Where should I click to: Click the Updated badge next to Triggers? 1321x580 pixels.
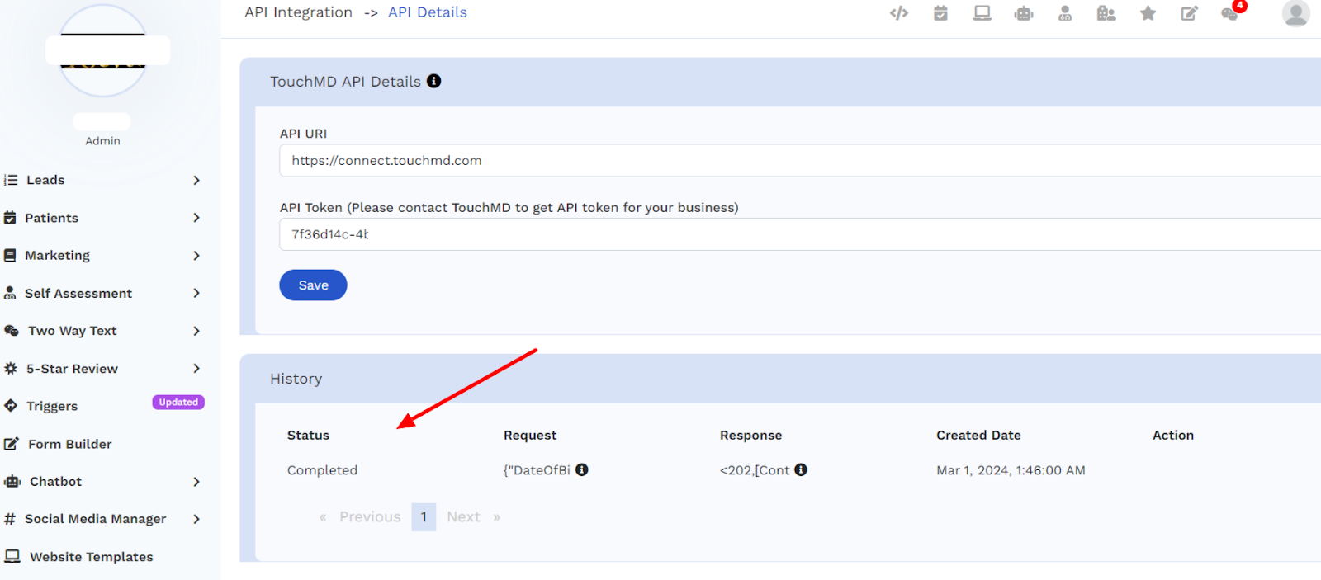coord(178,403)
